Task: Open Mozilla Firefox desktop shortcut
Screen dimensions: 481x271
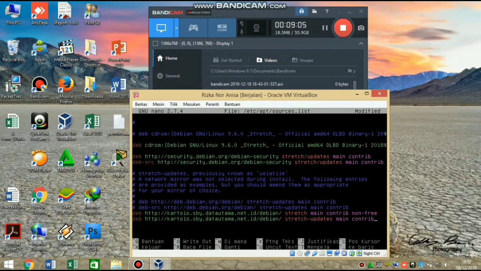Action: [66, 90]
